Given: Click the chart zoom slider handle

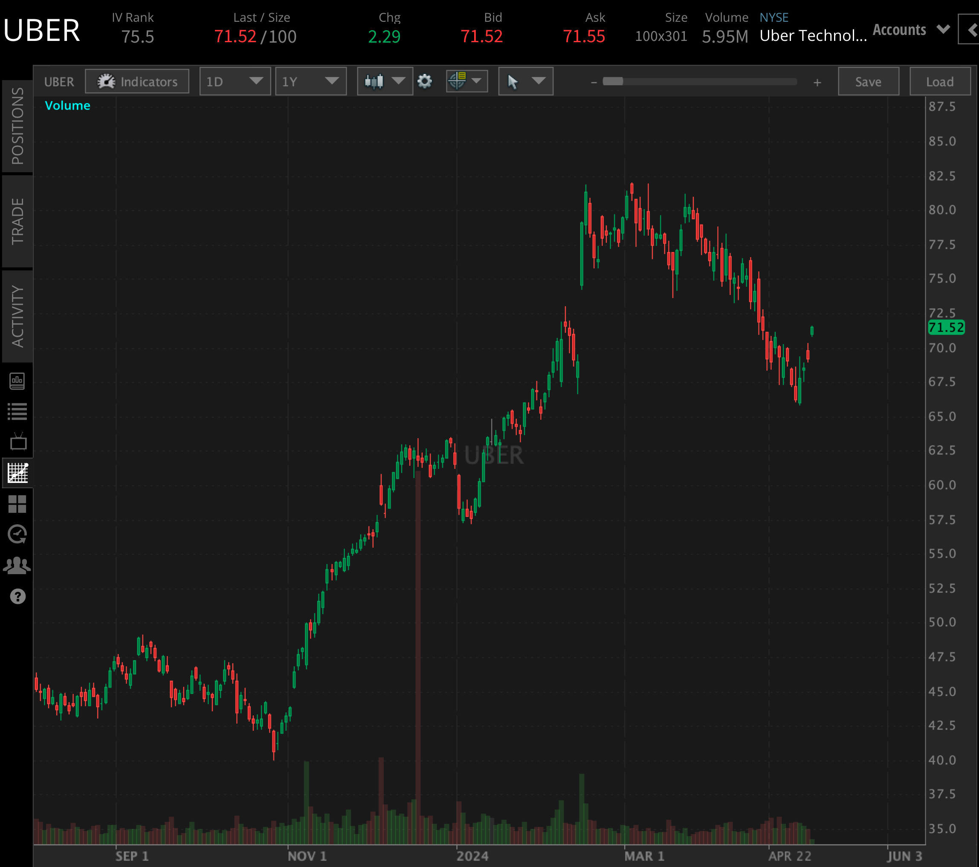Looking at the screenshot, I should (x=613, y=81).
